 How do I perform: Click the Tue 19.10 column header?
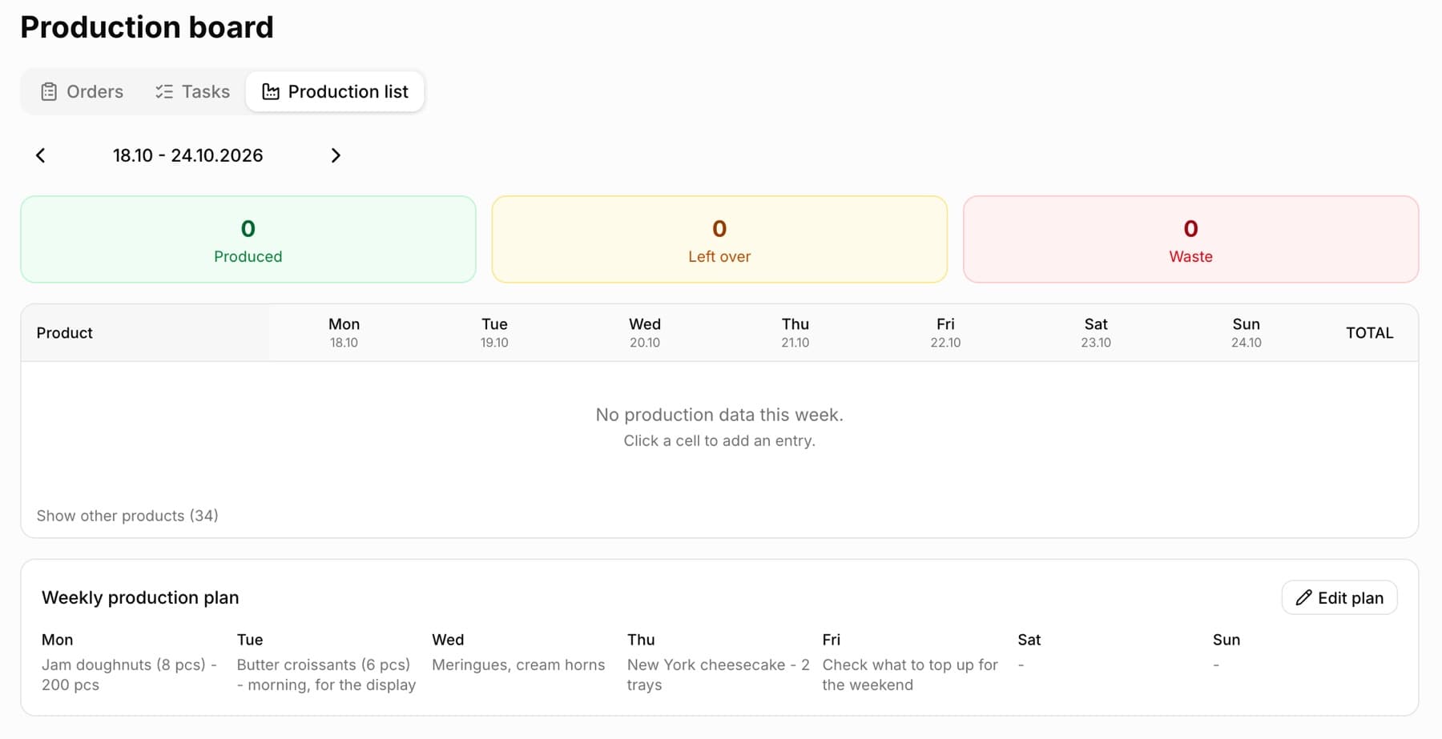(494, 332)
